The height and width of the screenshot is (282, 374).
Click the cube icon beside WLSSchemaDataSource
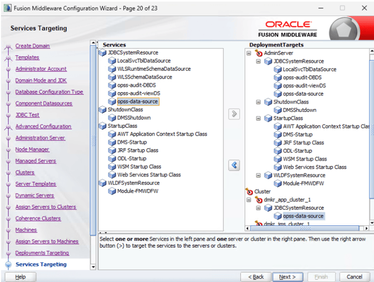pyautogui.click(x=112, y=77)
